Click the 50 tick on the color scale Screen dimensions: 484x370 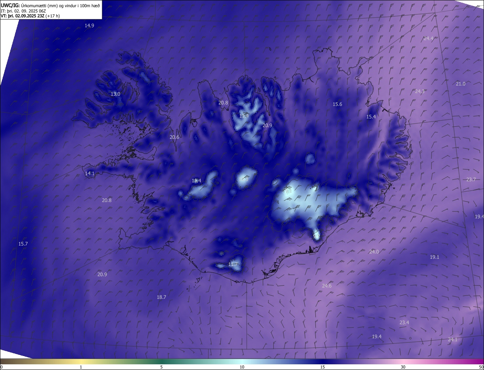pos(481,367)
